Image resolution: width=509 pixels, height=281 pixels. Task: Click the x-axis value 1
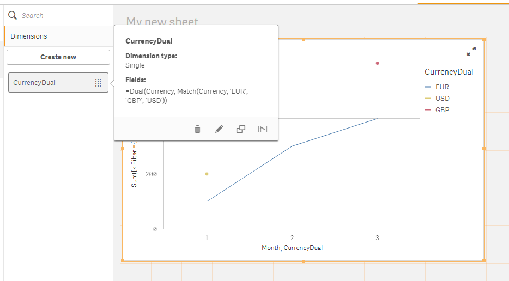[x=207, y=238]
